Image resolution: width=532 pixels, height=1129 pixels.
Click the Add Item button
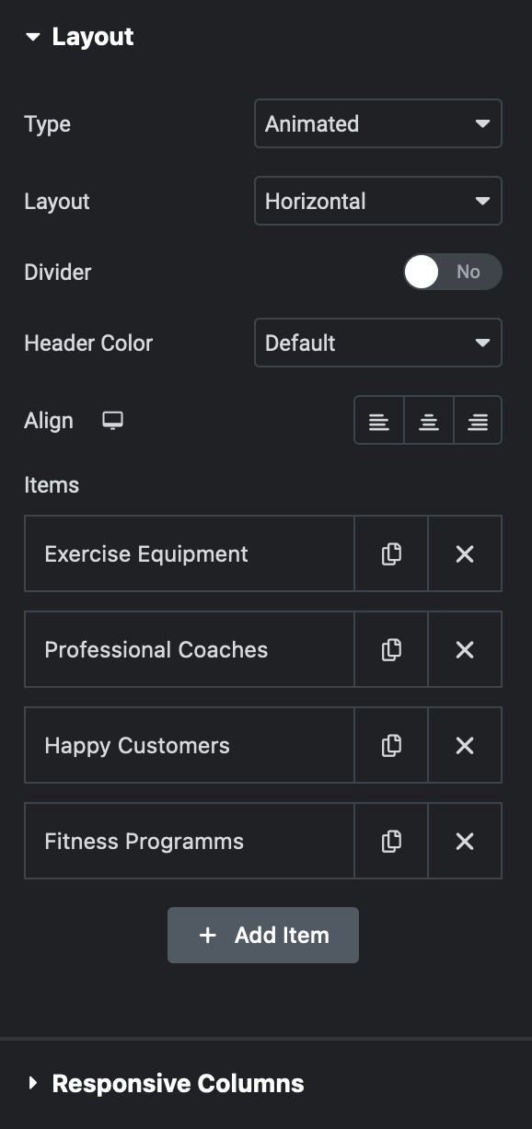tap(263, 935)
